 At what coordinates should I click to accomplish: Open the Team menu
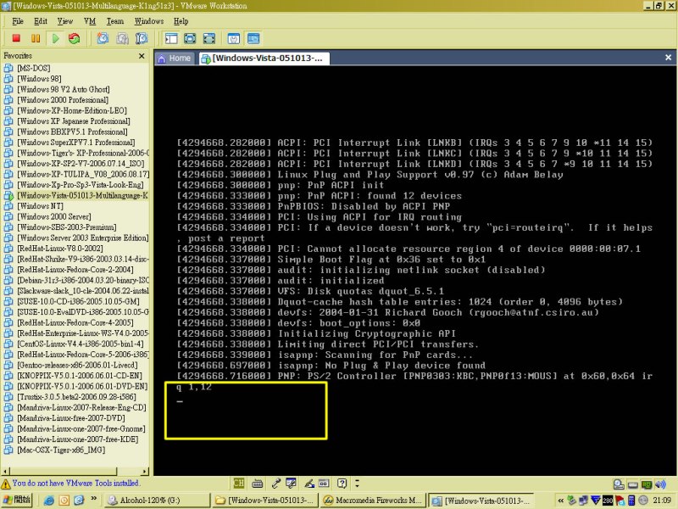point(114,20)
